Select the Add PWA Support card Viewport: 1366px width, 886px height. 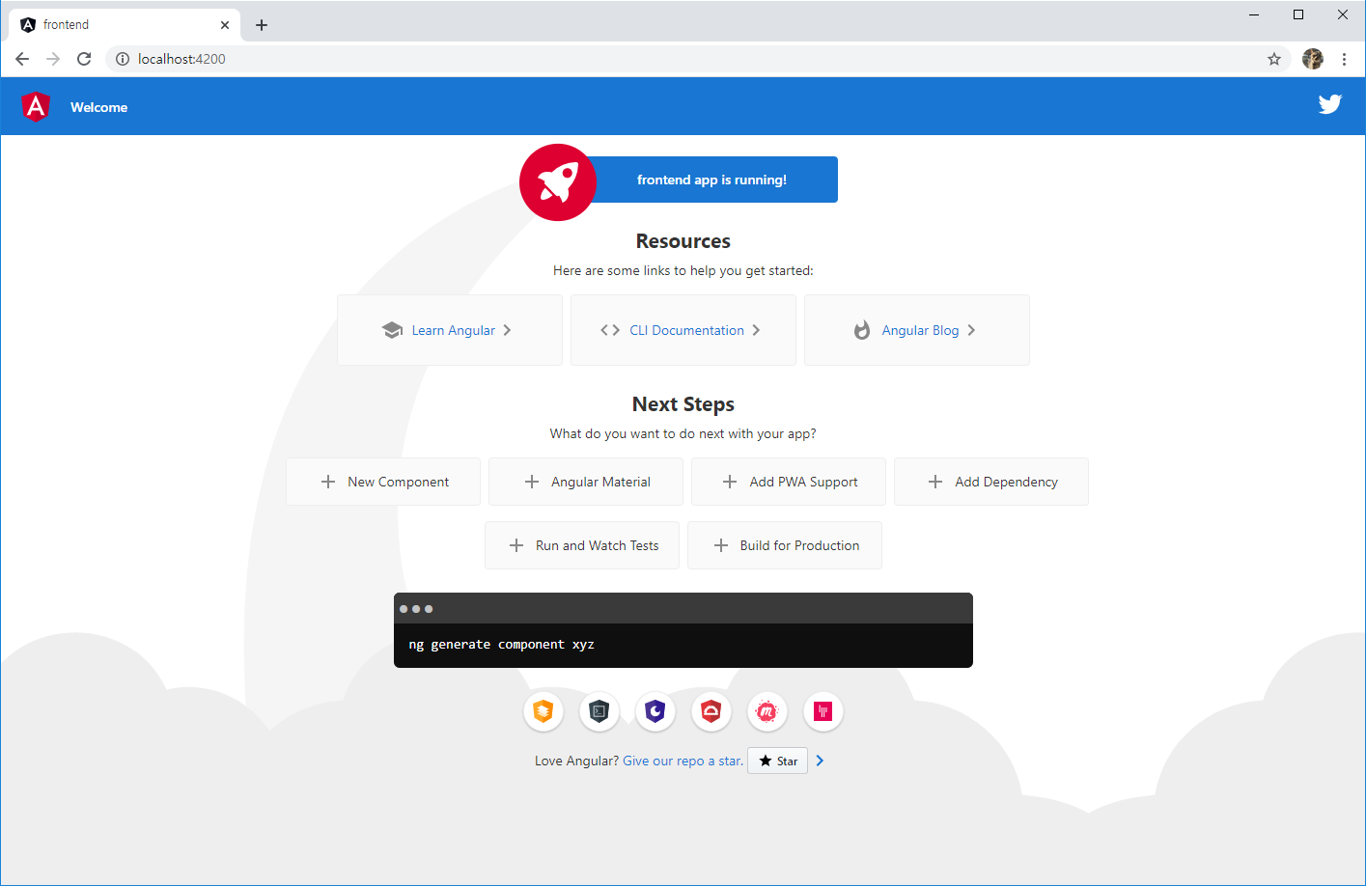[x=789, y=482]
